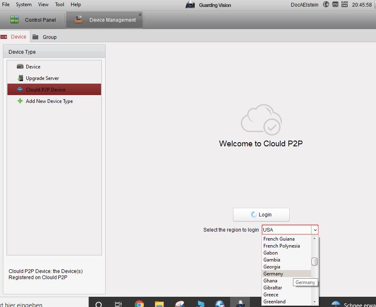376x307 pixels.
Task: Click the green plus icon
Action: pos(20,101)
